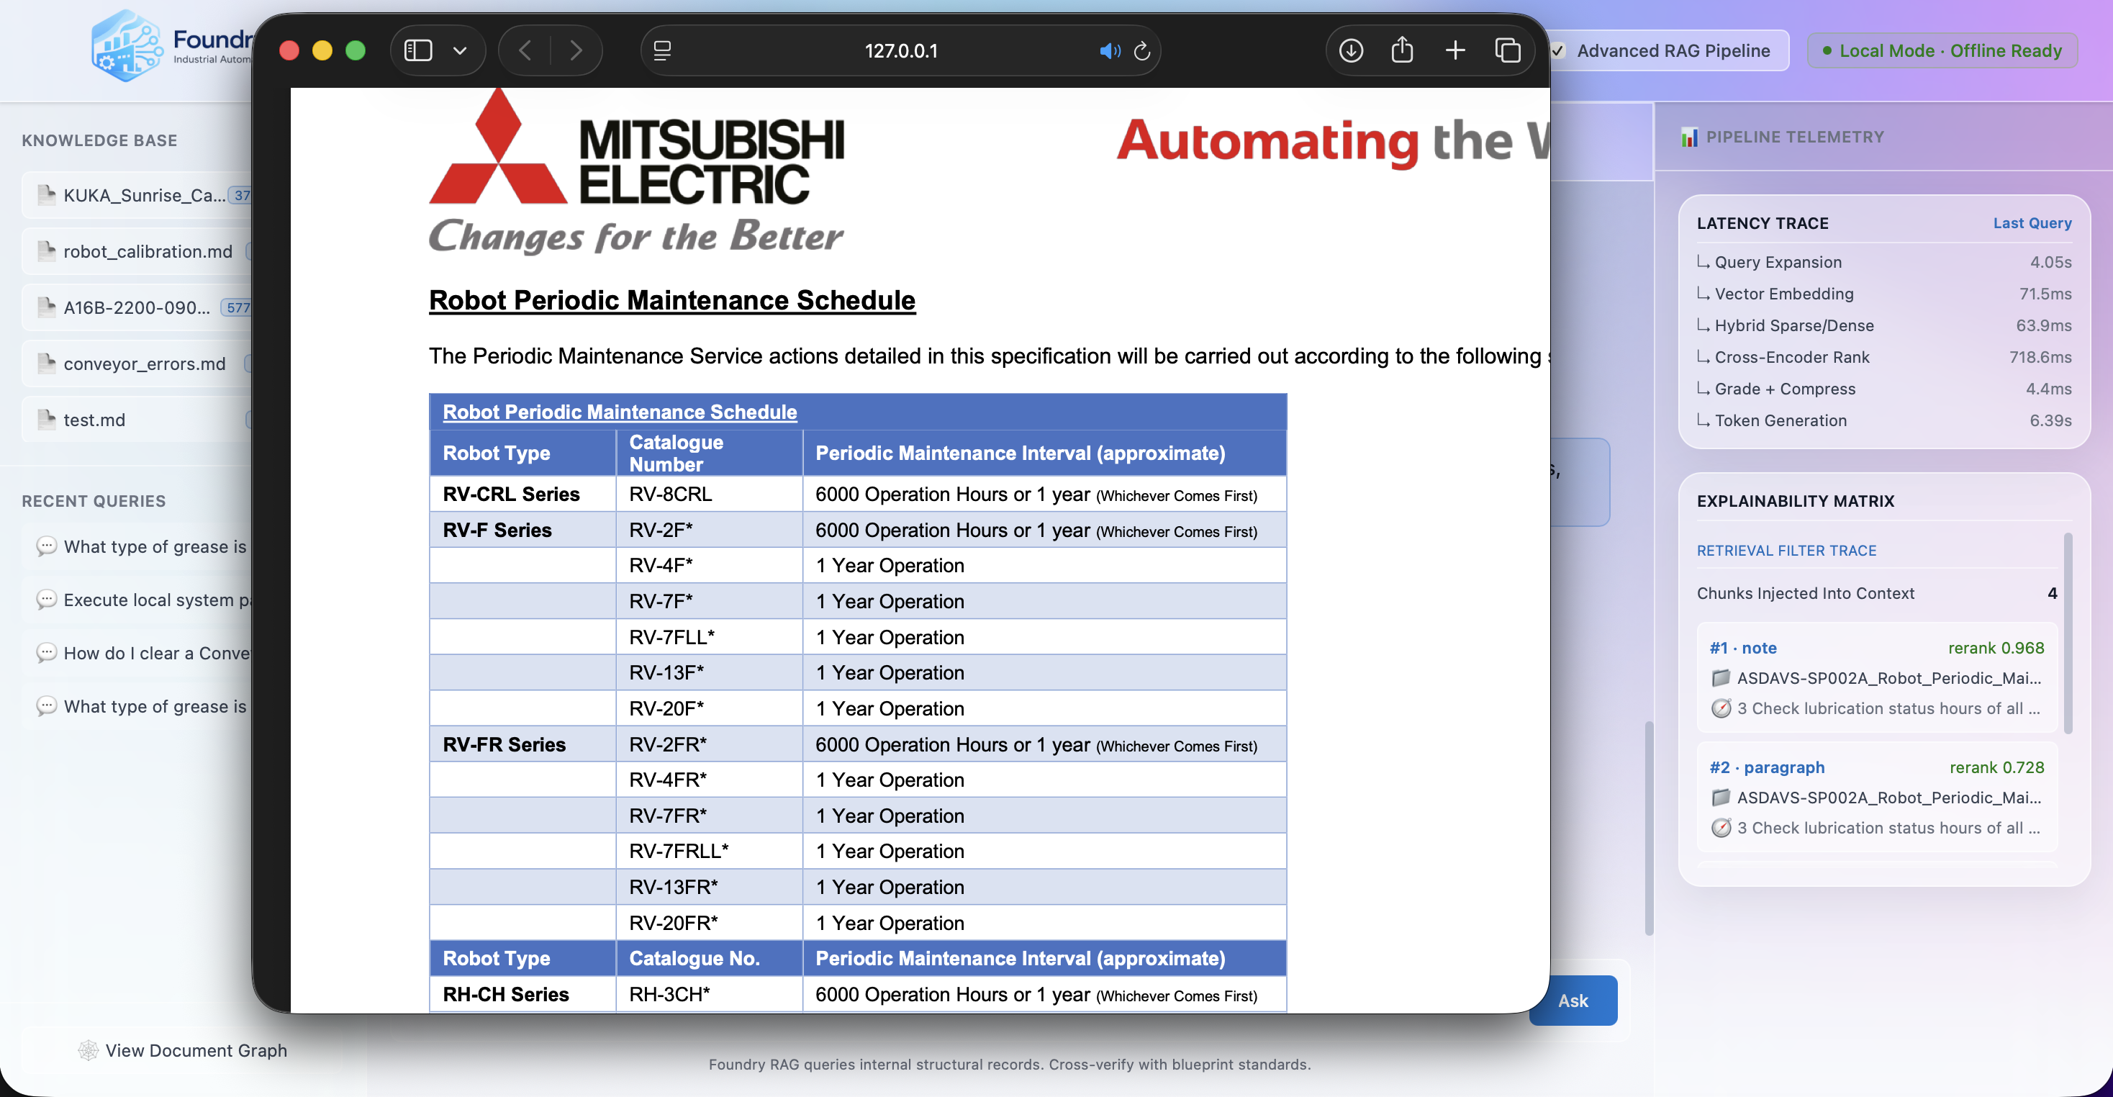Click the Ask button
This screenshot has height=1097, width=2113.
pyautogui.click(x=1573, y=1000)
